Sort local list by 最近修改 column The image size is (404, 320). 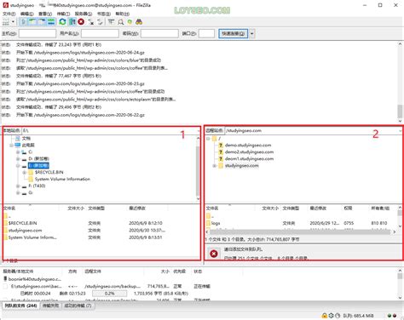(x=137, y=209)
